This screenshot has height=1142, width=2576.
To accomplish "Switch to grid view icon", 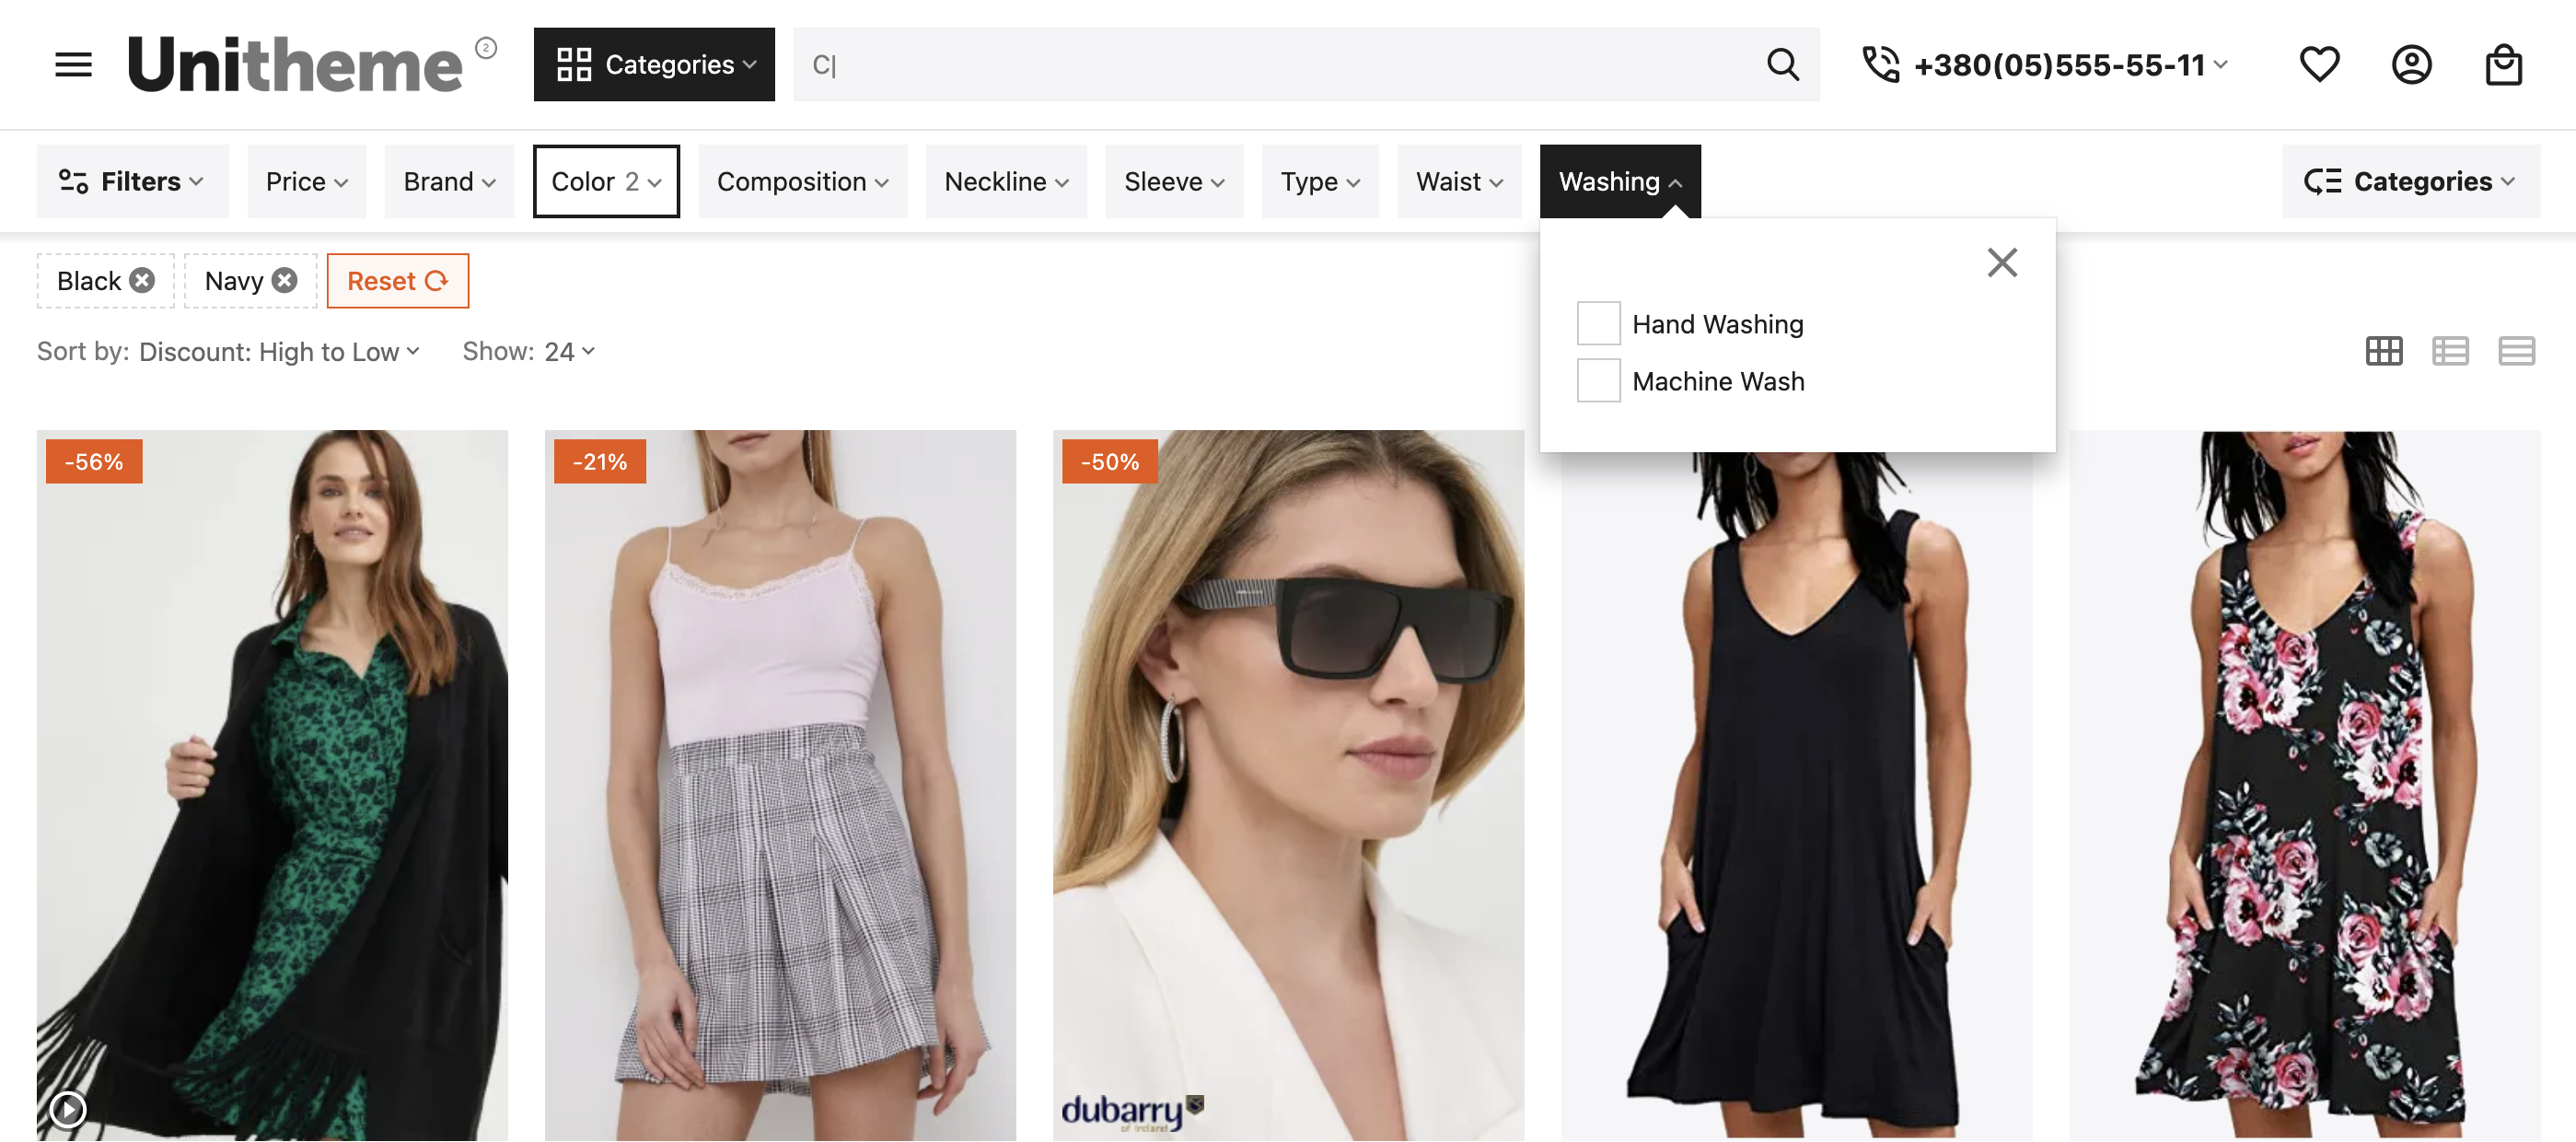I will pos(2384,351).
